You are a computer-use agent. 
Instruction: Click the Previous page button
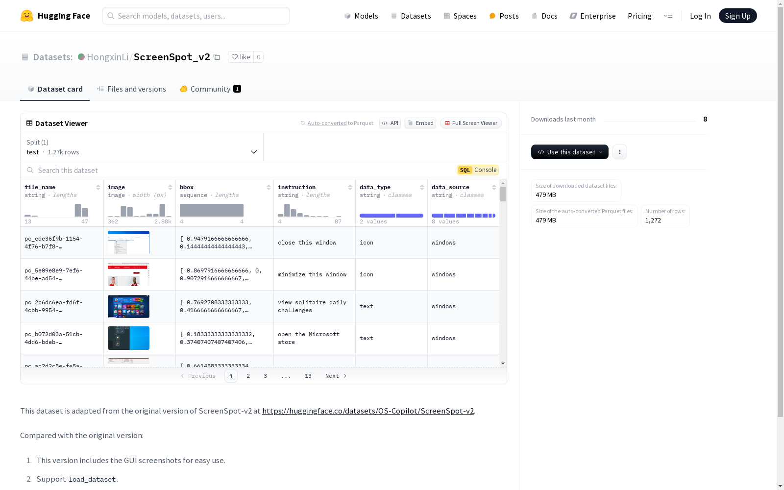198,376
